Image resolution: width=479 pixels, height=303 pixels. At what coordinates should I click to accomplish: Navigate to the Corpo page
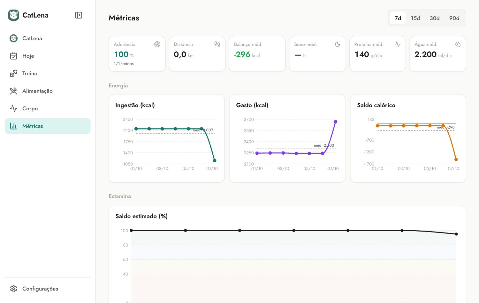[48, 108]
